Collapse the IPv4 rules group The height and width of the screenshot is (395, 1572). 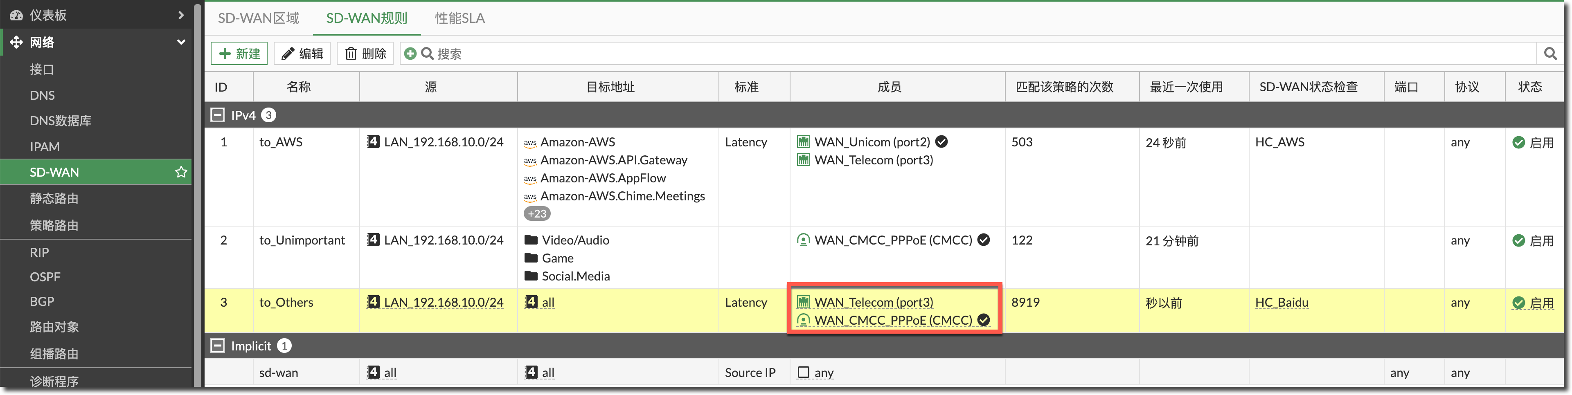click(218, 115)
